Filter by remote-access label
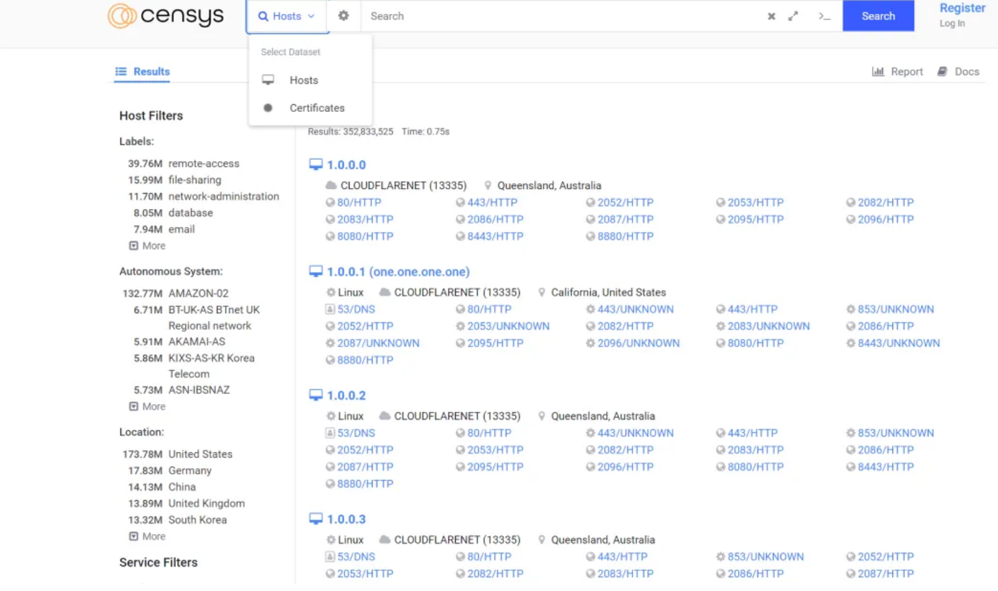Image resolution: width=998 pixels, height=591 pixels. tap(203, 163)
